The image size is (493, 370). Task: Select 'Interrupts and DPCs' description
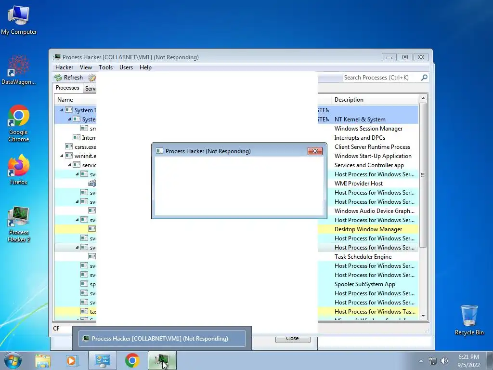click(x=360, y=137)
